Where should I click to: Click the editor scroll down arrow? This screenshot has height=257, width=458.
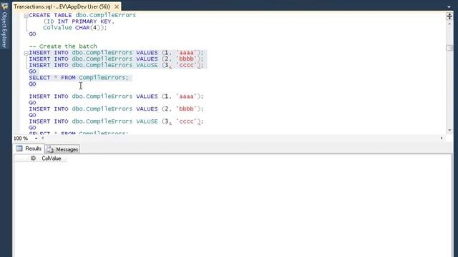point(449,130)
